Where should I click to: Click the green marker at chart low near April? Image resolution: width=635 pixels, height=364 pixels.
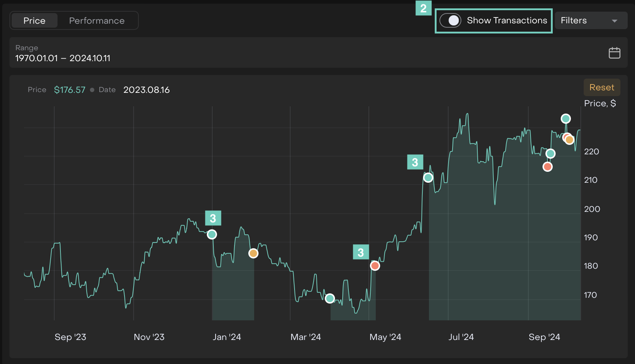click(x=330, y=298)
